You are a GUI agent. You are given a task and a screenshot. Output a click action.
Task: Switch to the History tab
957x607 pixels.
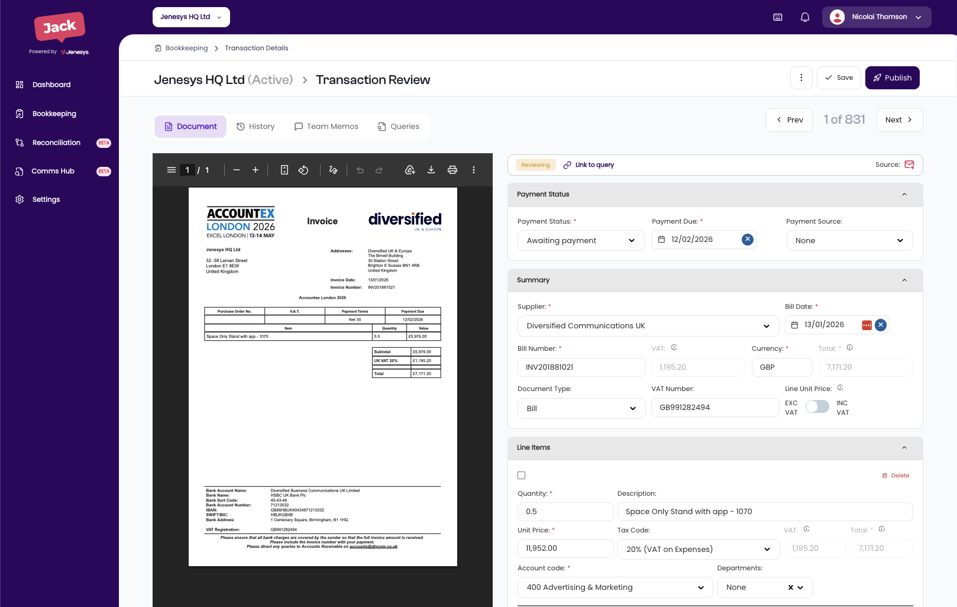pyautogui.click(x=256, y=127)
